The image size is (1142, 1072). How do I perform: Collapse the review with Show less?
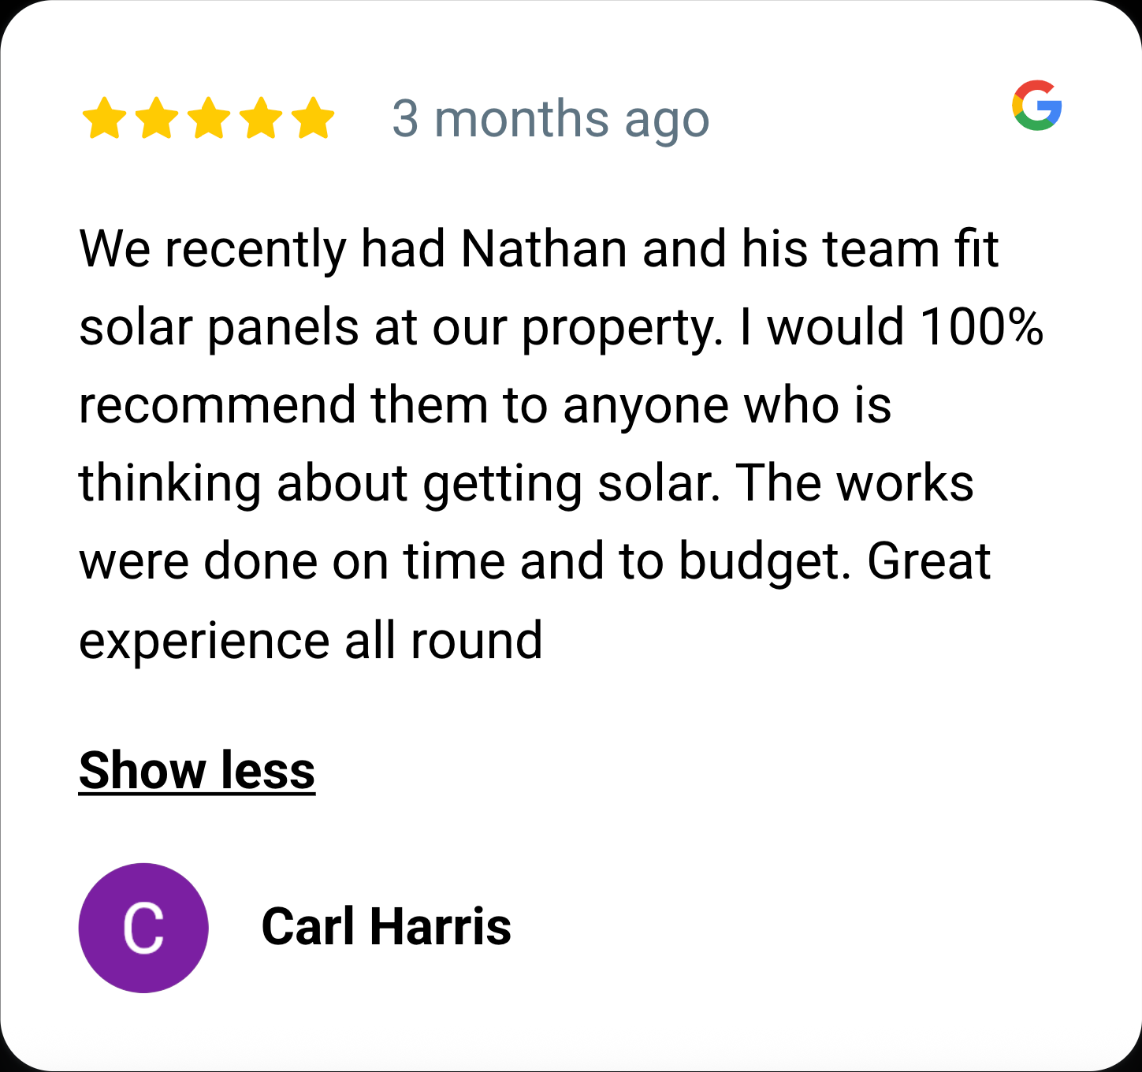tap(197, 770)
